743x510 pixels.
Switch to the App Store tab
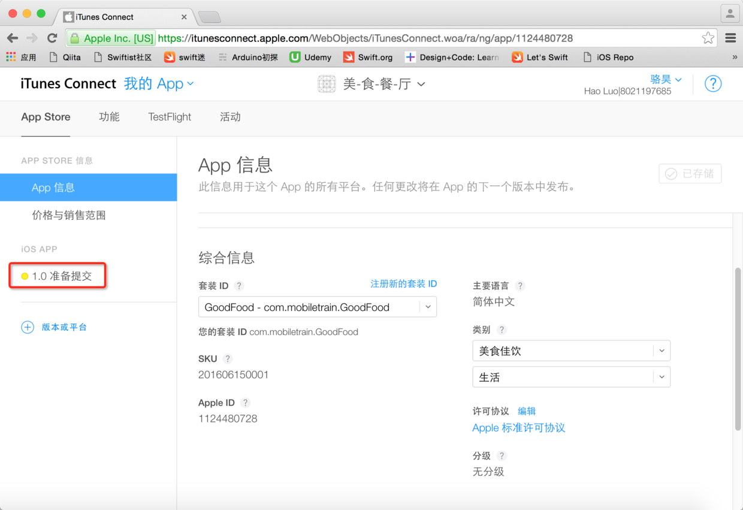point(46,117)
